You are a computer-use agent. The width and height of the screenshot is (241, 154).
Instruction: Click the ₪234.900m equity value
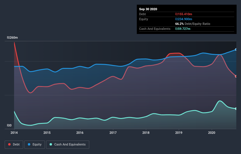184,19
